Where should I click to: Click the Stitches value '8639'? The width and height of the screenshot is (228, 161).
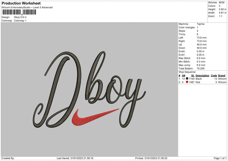(222, 3)
